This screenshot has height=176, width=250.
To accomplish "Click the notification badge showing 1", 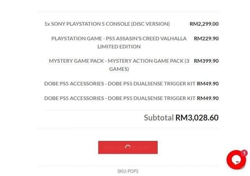I will (244, 153).
